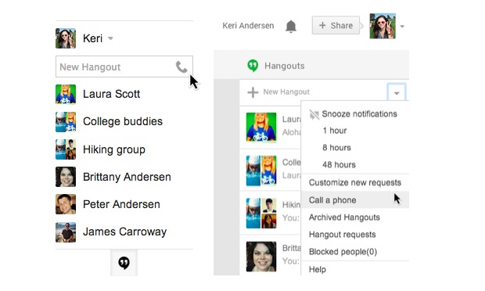The width and height of the screenshot is (485, 291).
Task: Click Brittany Andersen's avatar in left list
Action: coord(66,177)
